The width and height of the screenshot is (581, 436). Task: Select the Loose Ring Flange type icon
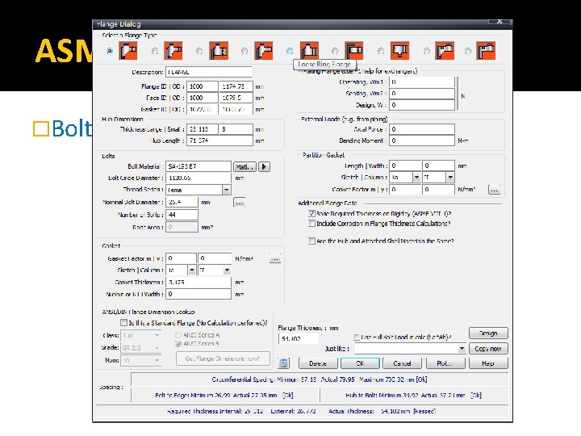point(309,51)
